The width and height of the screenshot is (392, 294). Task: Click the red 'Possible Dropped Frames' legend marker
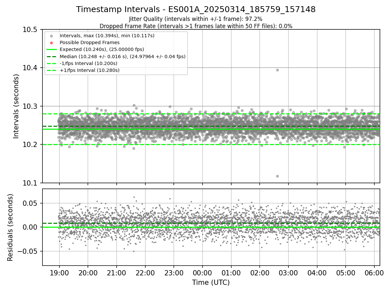pos(51,42)
